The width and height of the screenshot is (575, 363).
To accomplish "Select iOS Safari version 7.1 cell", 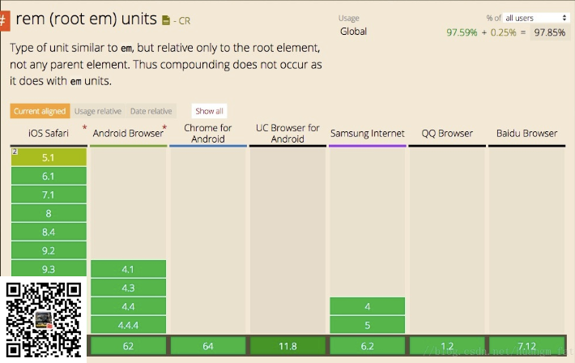I will tap(48, 194).
